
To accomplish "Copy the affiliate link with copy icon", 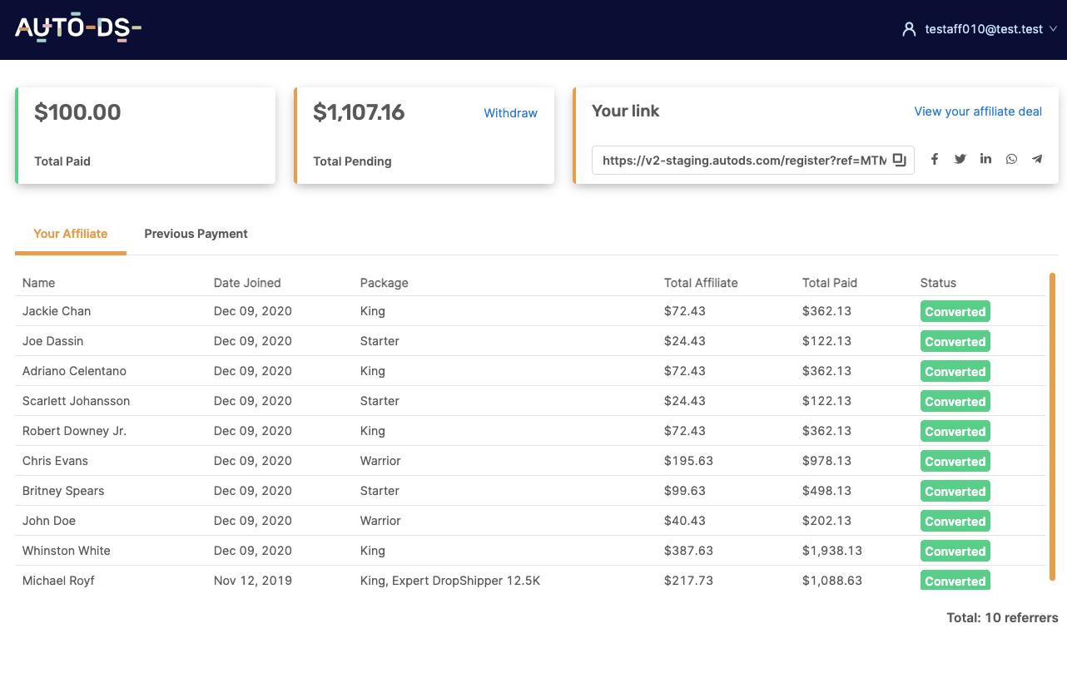I will (x=900, y=160).
